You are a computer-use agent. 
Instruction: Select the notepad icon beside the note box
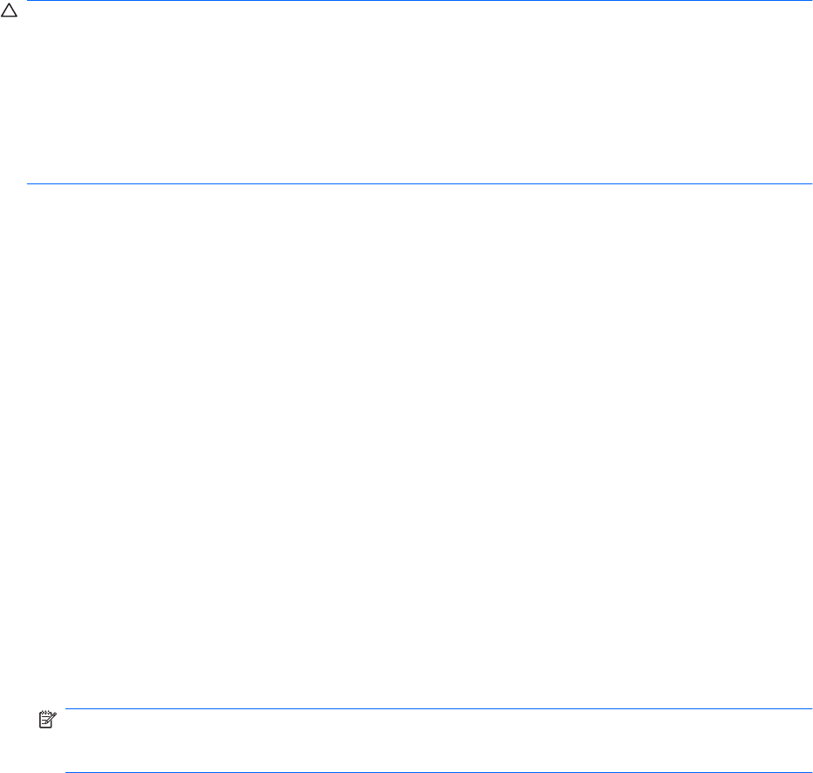(47, 719)
